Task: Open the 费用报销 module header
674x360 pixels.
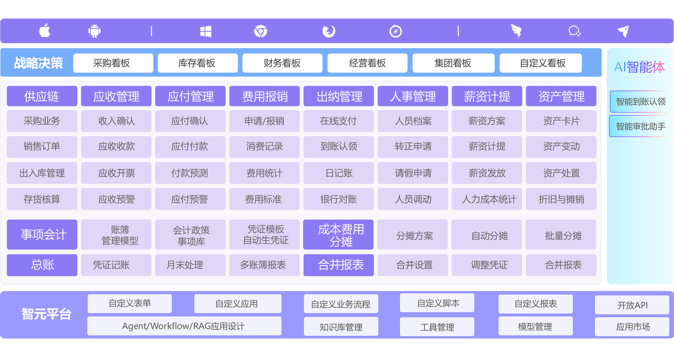Action: pyautogui.click(x=264, y=96)
